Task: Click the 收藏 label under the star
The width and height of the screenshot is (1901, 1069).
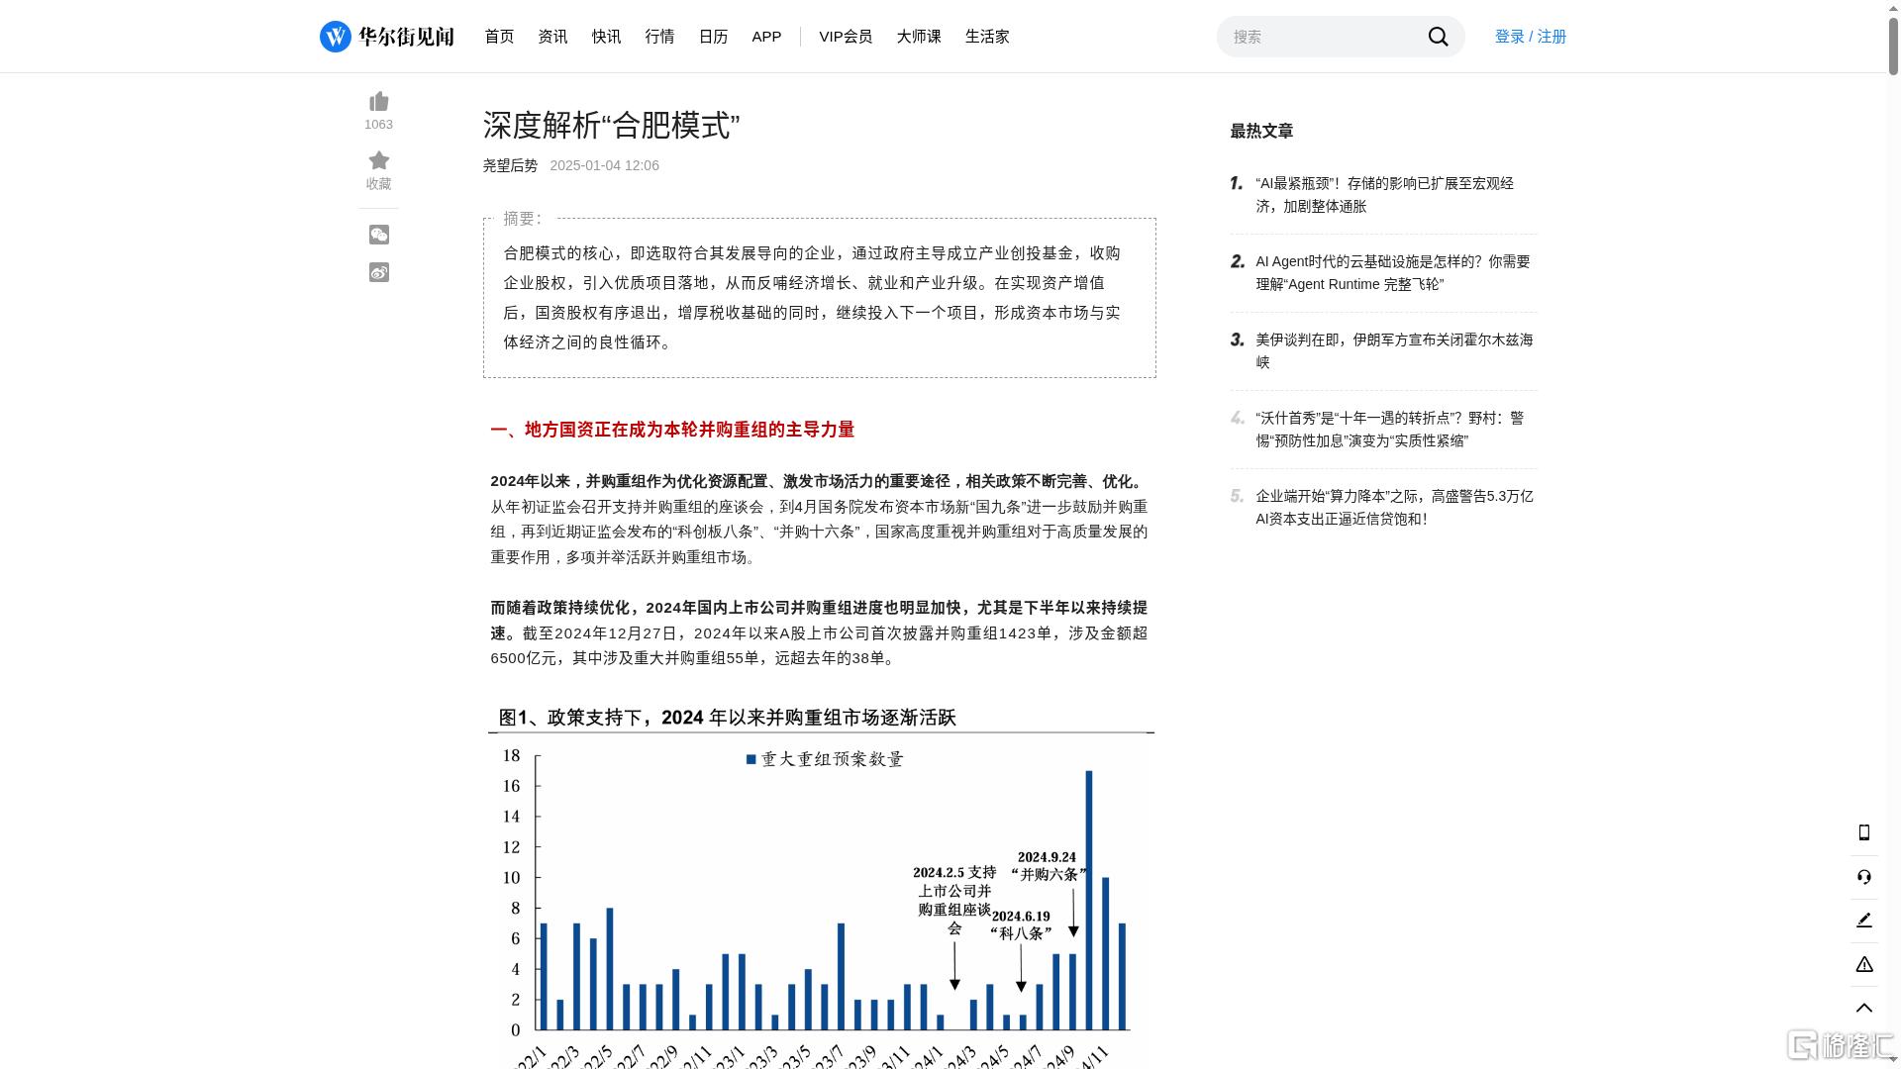Action: click(x=378, y=184)
